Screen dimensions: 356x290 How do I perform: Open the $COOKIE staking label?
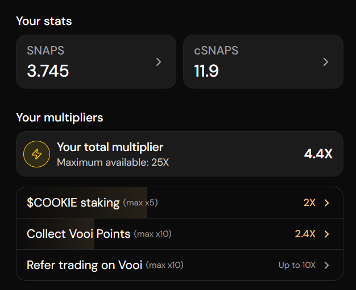click(73, 203)
